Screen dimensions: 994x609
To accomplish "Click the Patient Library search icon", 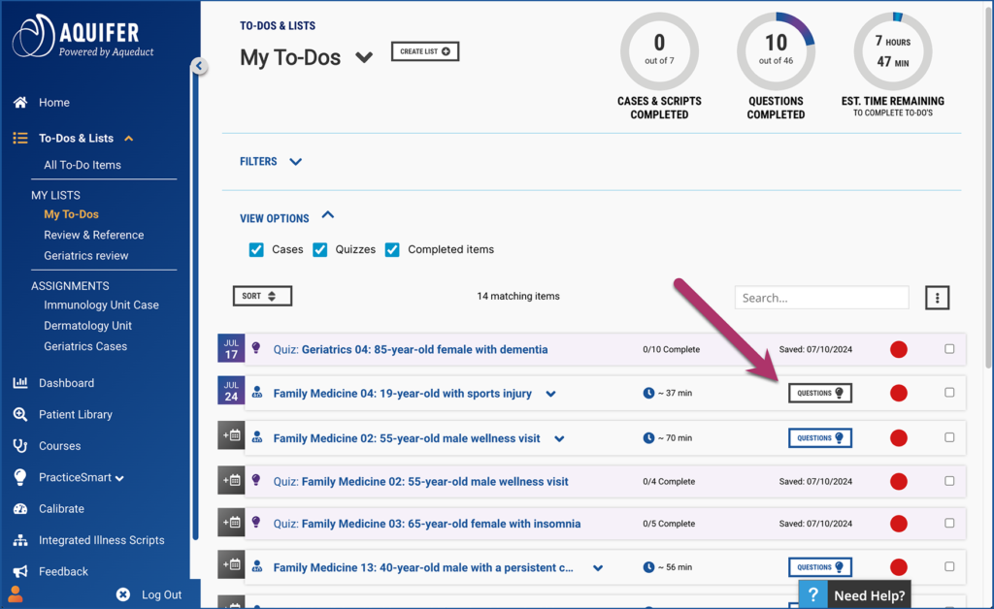I will (19, 415).
